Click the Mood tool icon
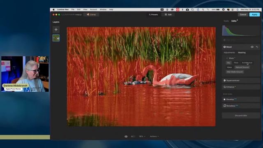The height and width of the screenshot is (148, 263). point(224,47)
